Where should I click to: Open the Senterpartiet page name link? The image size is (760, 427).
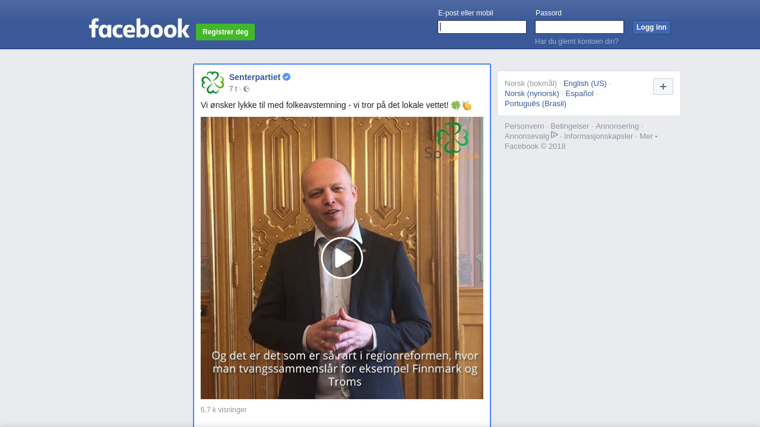coord(255,77)
